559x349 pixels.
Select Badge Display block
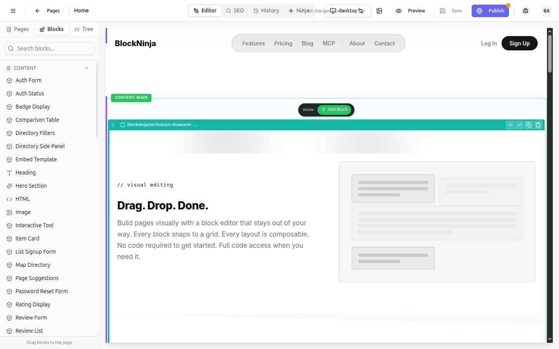pos(49,107)
